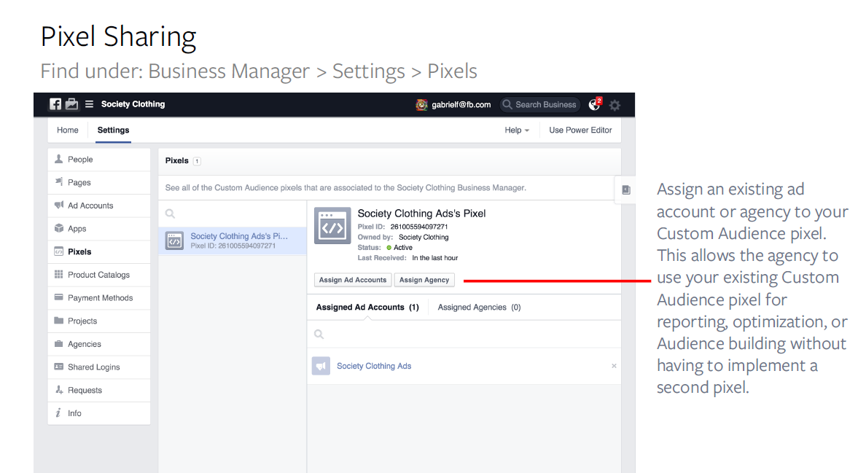Open Payment Methods settings
This screenshot has height=473, width=858.
coord(99,298)
